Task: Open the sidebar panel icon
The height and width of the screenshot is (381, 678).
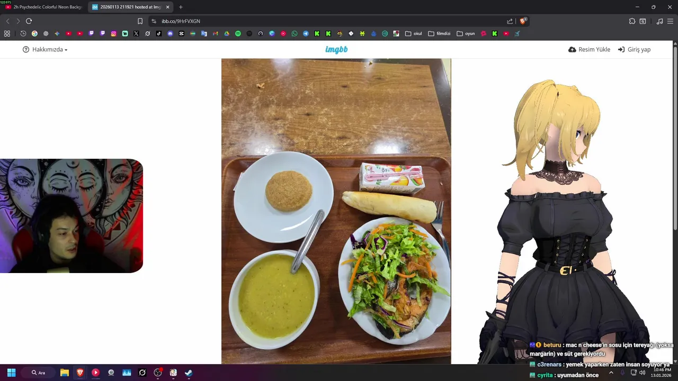Action: pos(643,21)
